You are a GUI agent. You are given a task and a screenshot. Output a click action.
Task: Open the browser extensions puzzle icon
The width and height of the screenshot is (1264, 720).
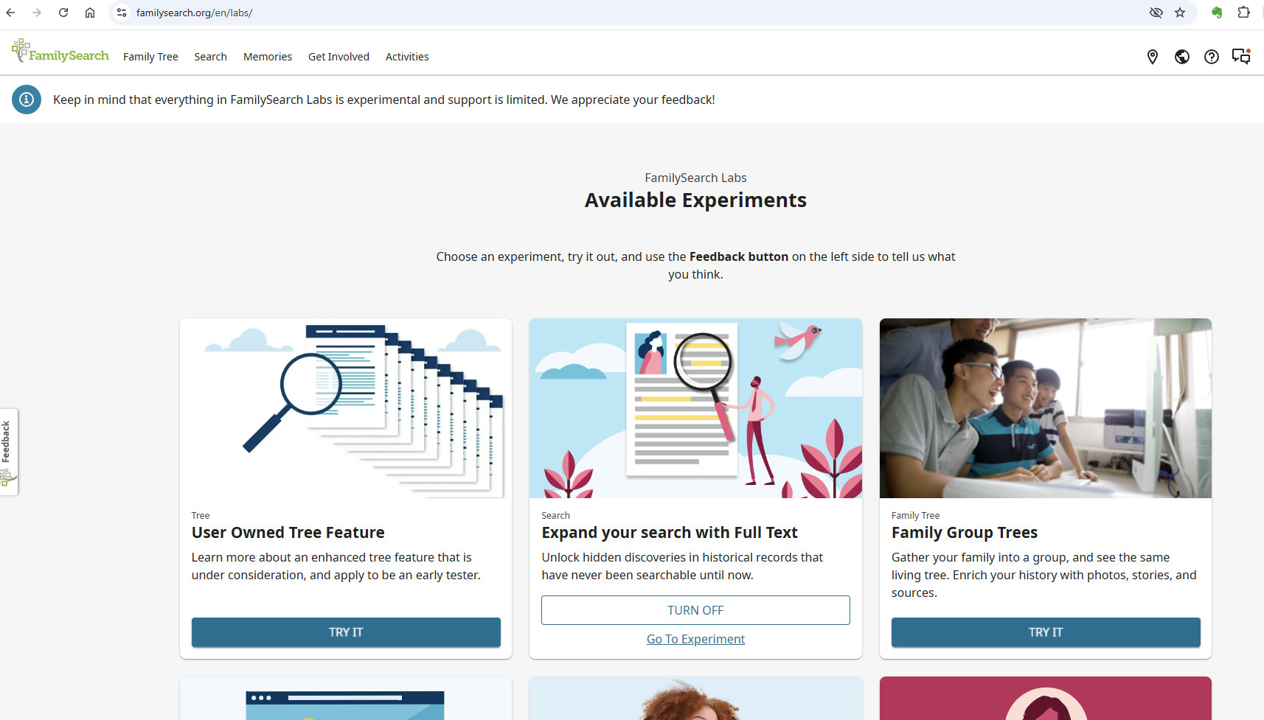(x=1244, y=13)
